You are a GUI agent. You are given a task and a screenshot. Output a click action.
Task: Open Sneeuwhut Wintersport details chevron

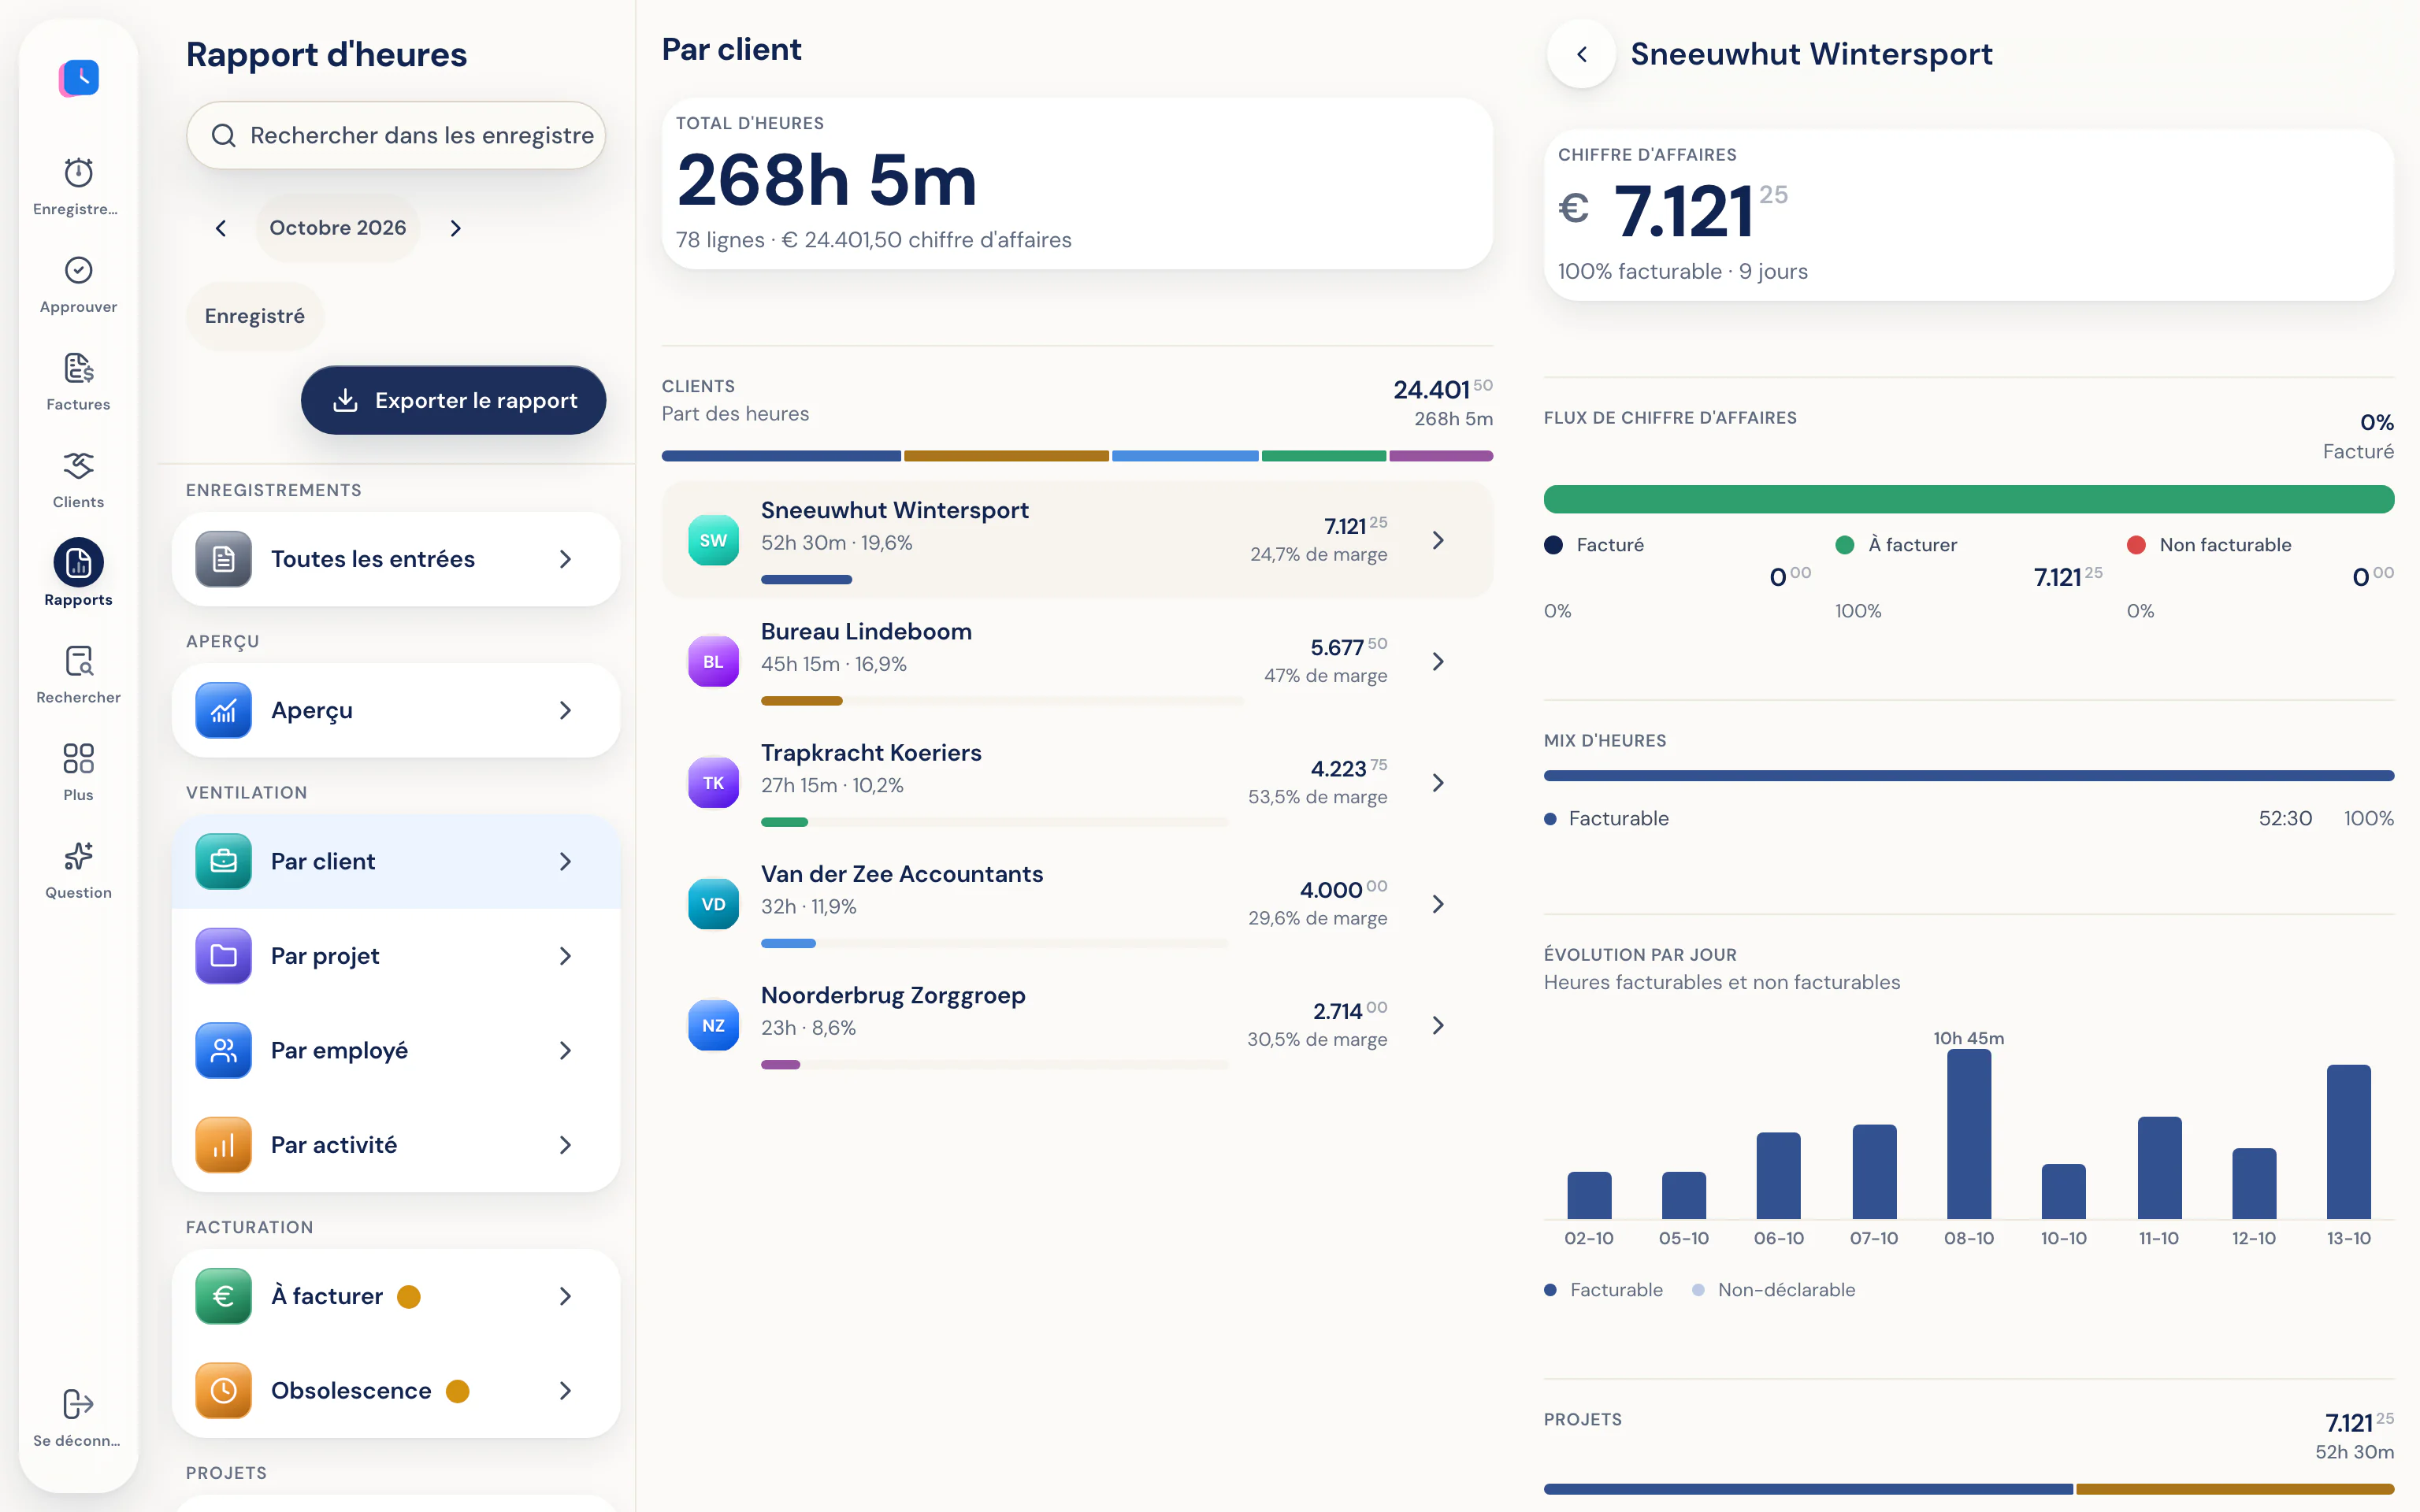pyautogui.click(x=1438, y=540)
